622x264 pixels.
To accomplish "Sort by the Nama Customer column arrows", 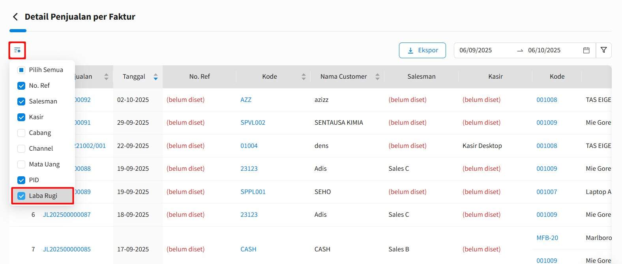I will (377, 77).
